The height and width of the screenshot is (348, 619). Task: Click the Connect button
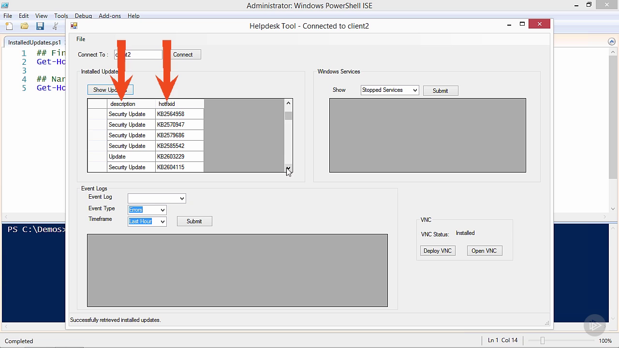(x=183, y=55)
